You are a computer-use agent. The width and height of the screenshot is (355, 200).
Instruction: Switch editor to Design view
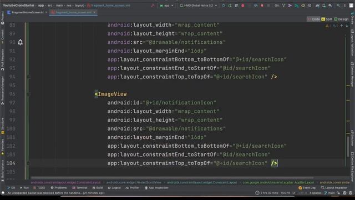(342, 19)
